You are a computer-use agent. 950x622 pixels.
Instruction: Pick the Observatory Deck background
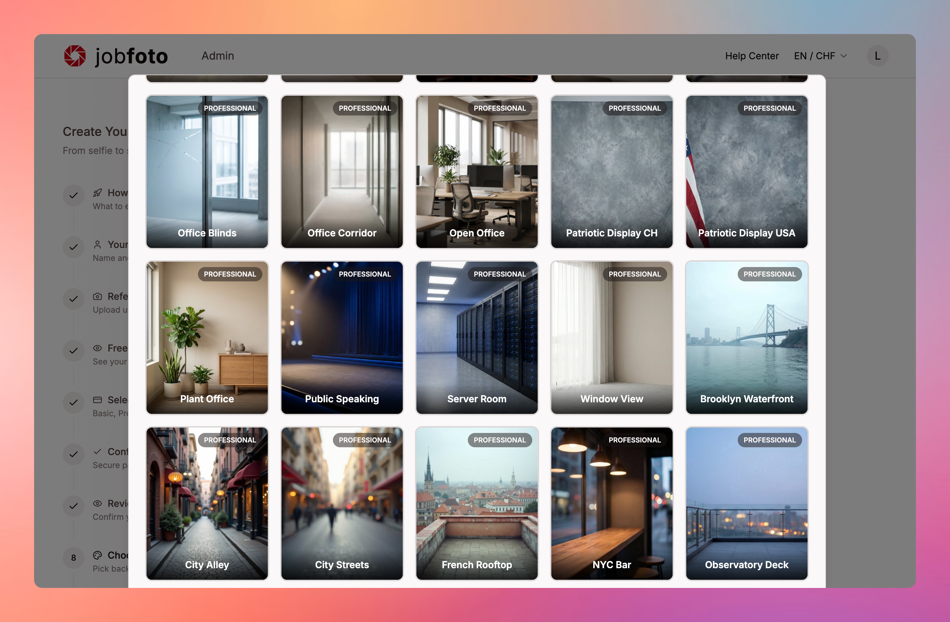[x=747, y=503]
